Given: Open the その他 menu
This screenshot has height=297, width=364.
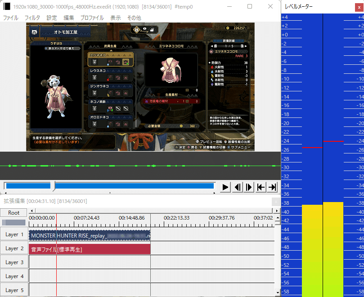Looking at the screenshot, I should (x=134, y=18).
